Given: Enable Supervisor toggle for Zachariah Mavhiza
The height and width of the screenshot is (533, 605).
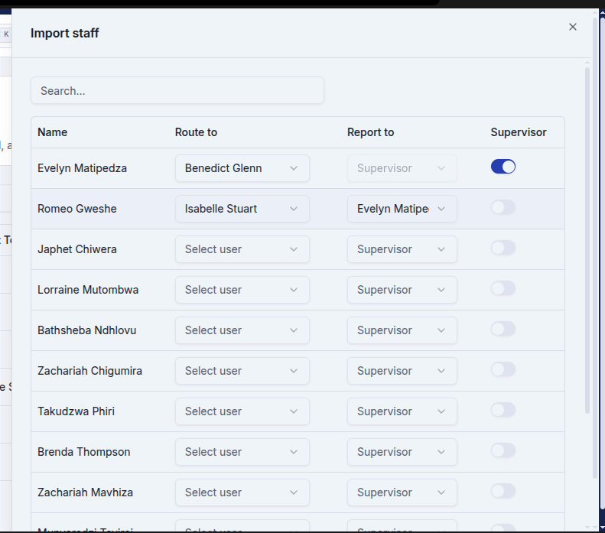Looking at the screenshot, I should pos(503,491).
